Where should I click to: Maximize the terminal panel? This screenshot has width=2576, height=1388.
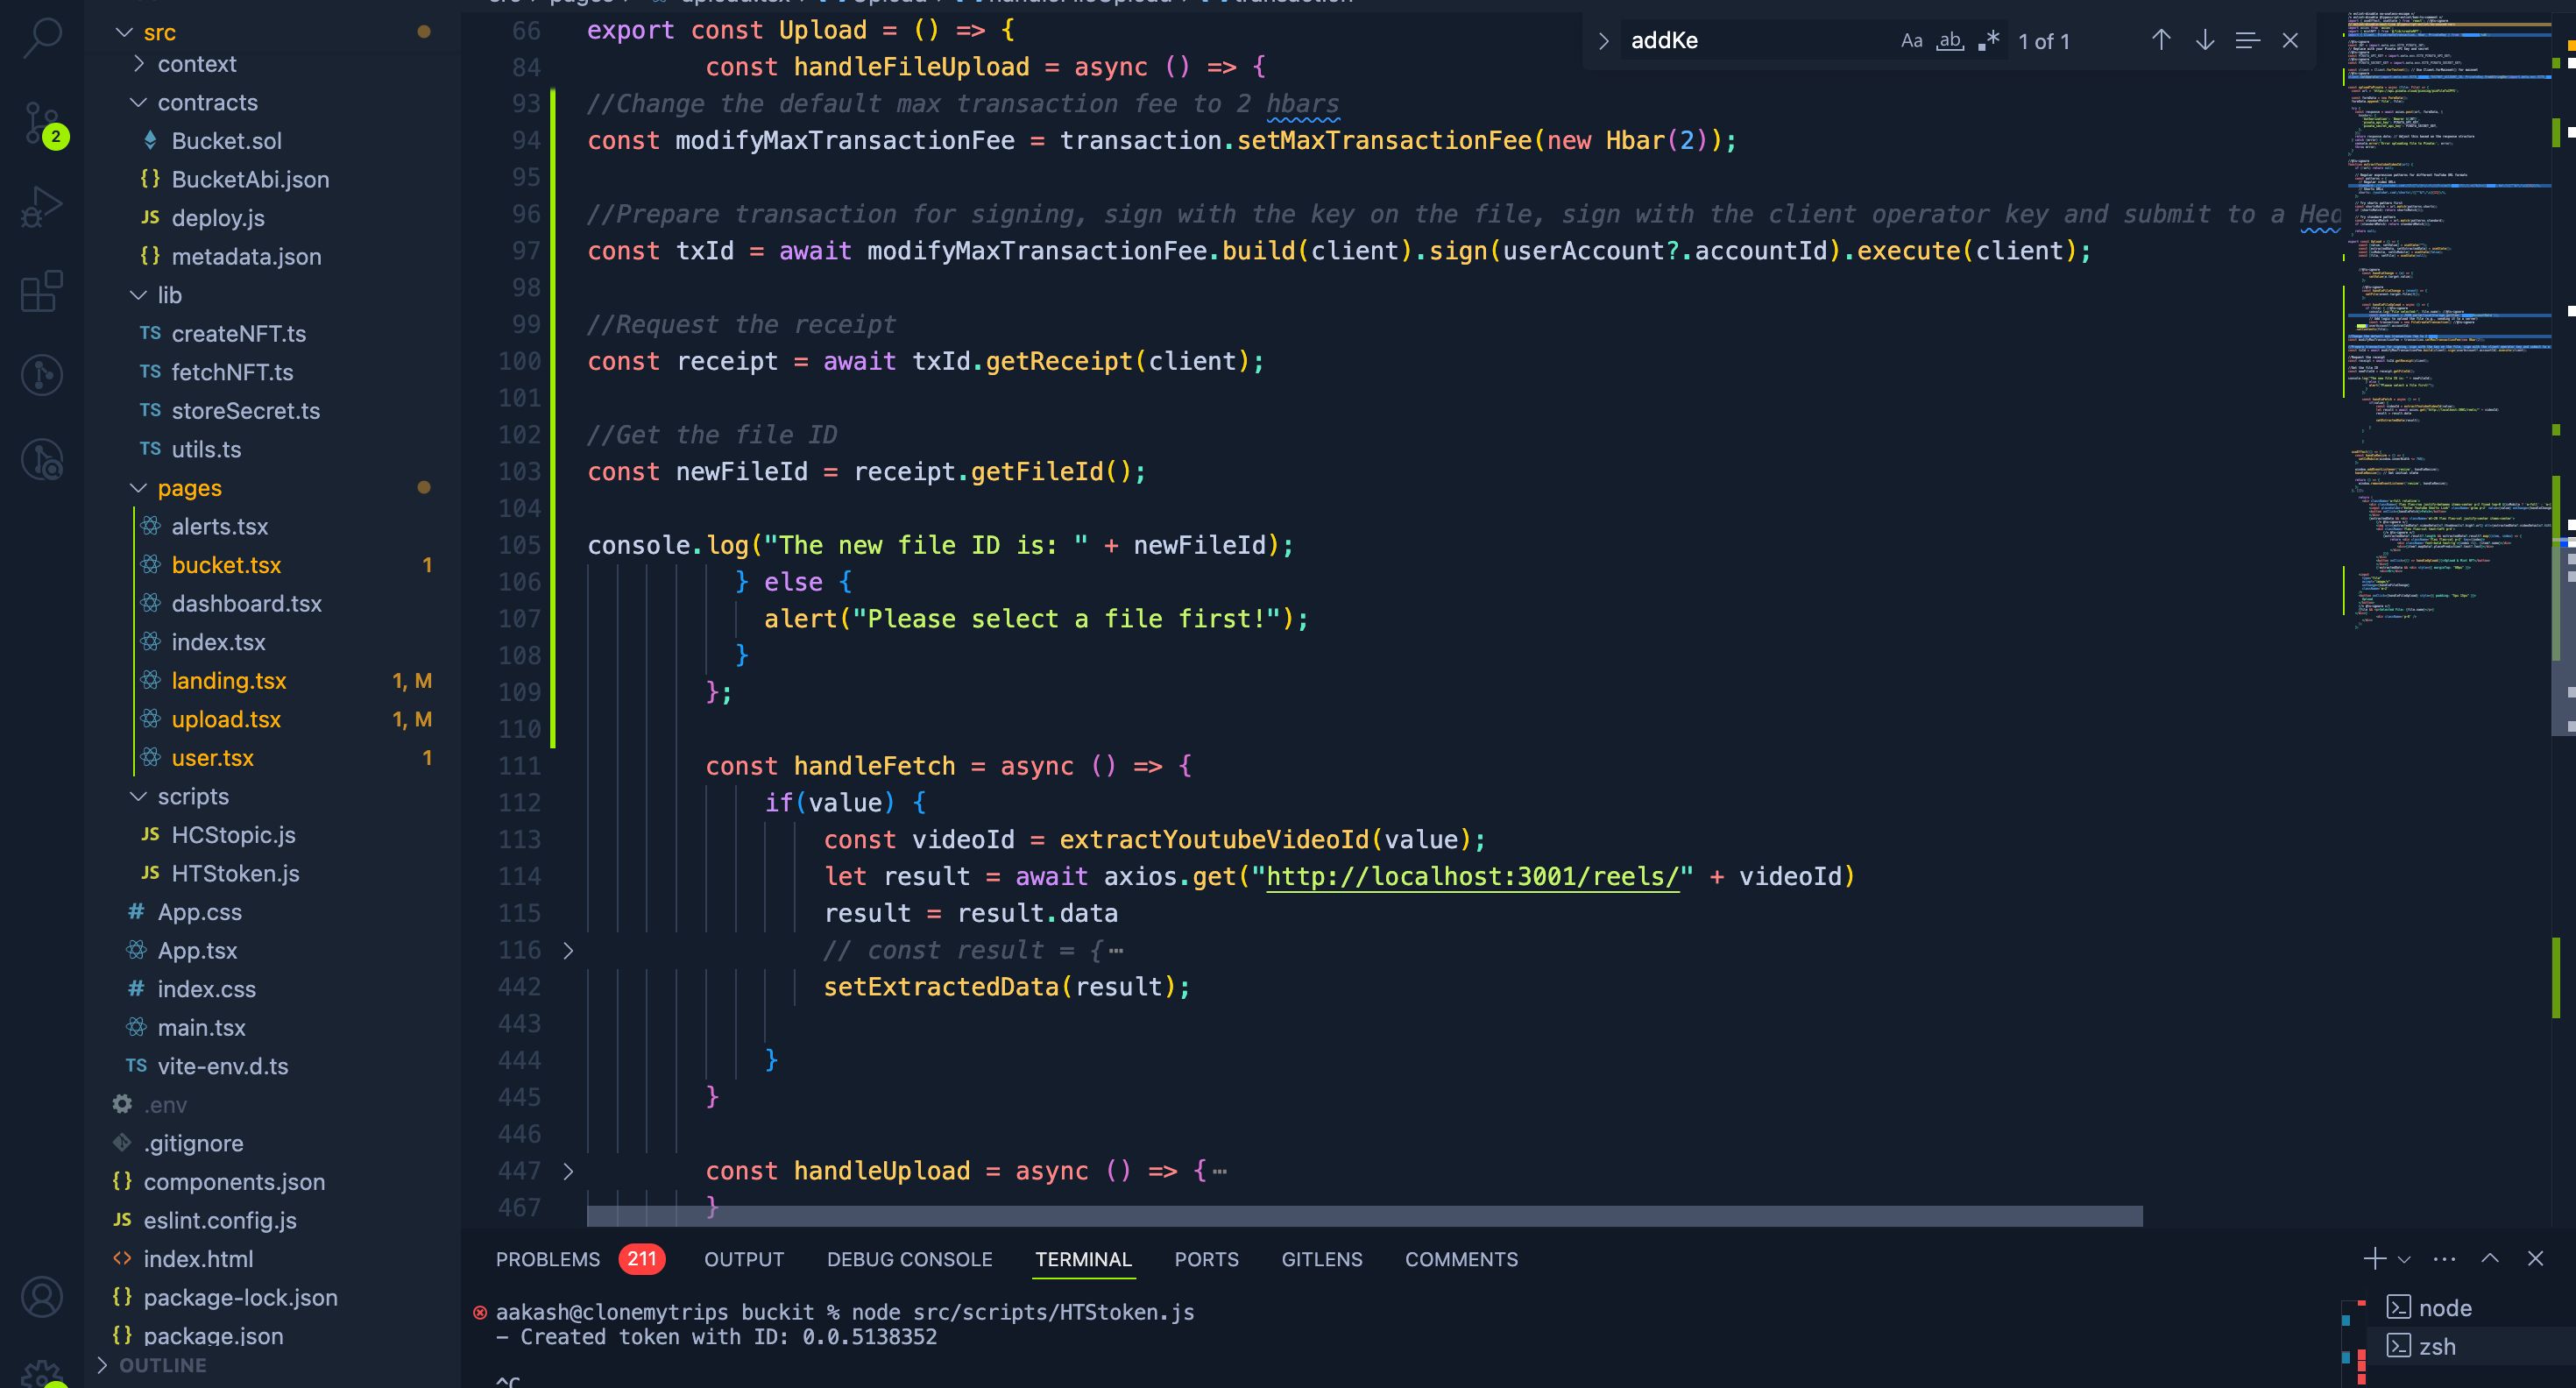point(2490,1258)
